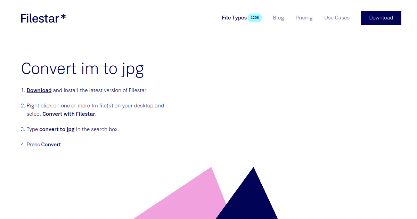Open the File Types menu
This screenshot has height=219, width=417.
pos(234,18)
